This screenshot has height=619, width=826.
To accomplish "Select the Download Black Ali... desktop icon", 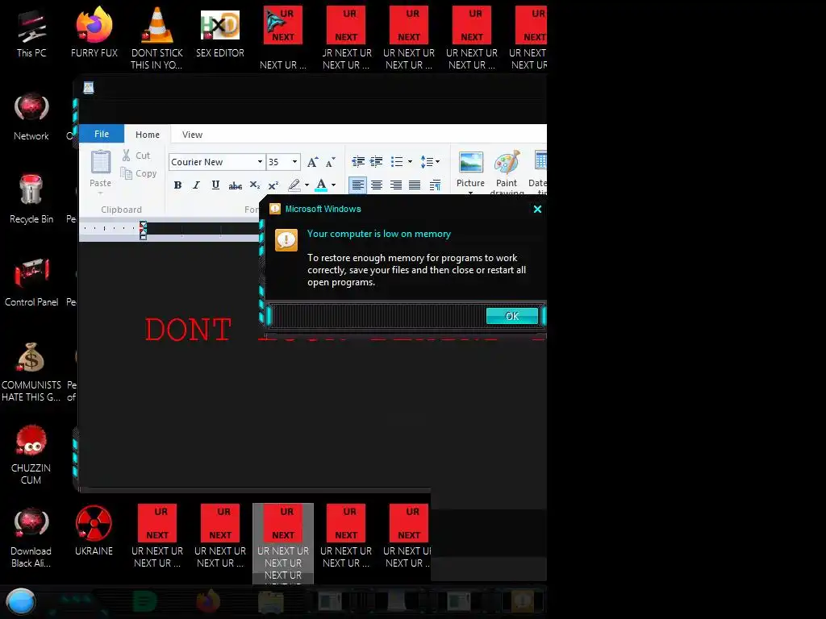I will (x=31, y=537).
